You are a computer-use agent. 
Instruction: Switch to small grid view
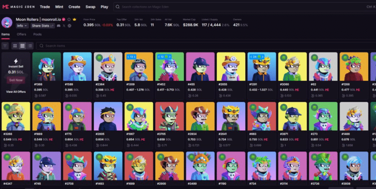[22, 46]
